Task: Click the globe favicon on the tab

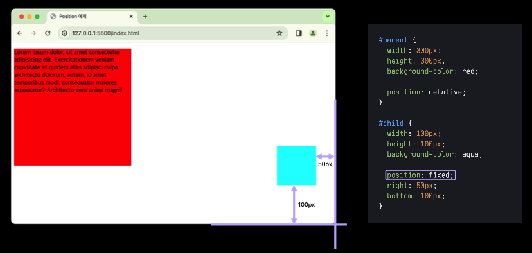Action: 53,16
